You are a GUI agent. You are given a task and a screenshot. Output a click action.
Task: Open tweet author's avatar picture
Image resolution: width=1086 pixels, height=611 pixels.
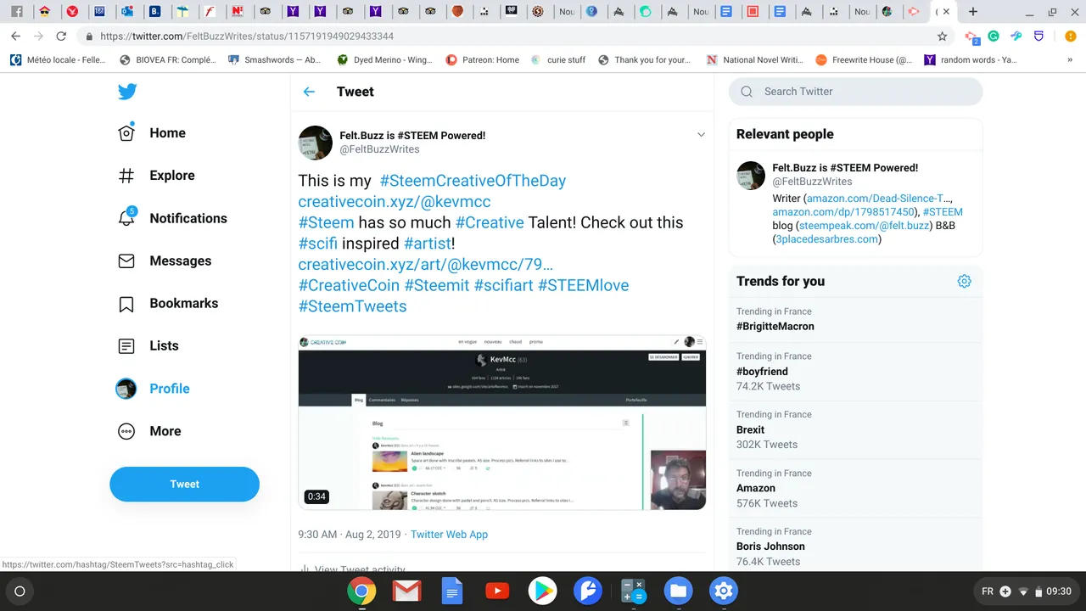316,143
